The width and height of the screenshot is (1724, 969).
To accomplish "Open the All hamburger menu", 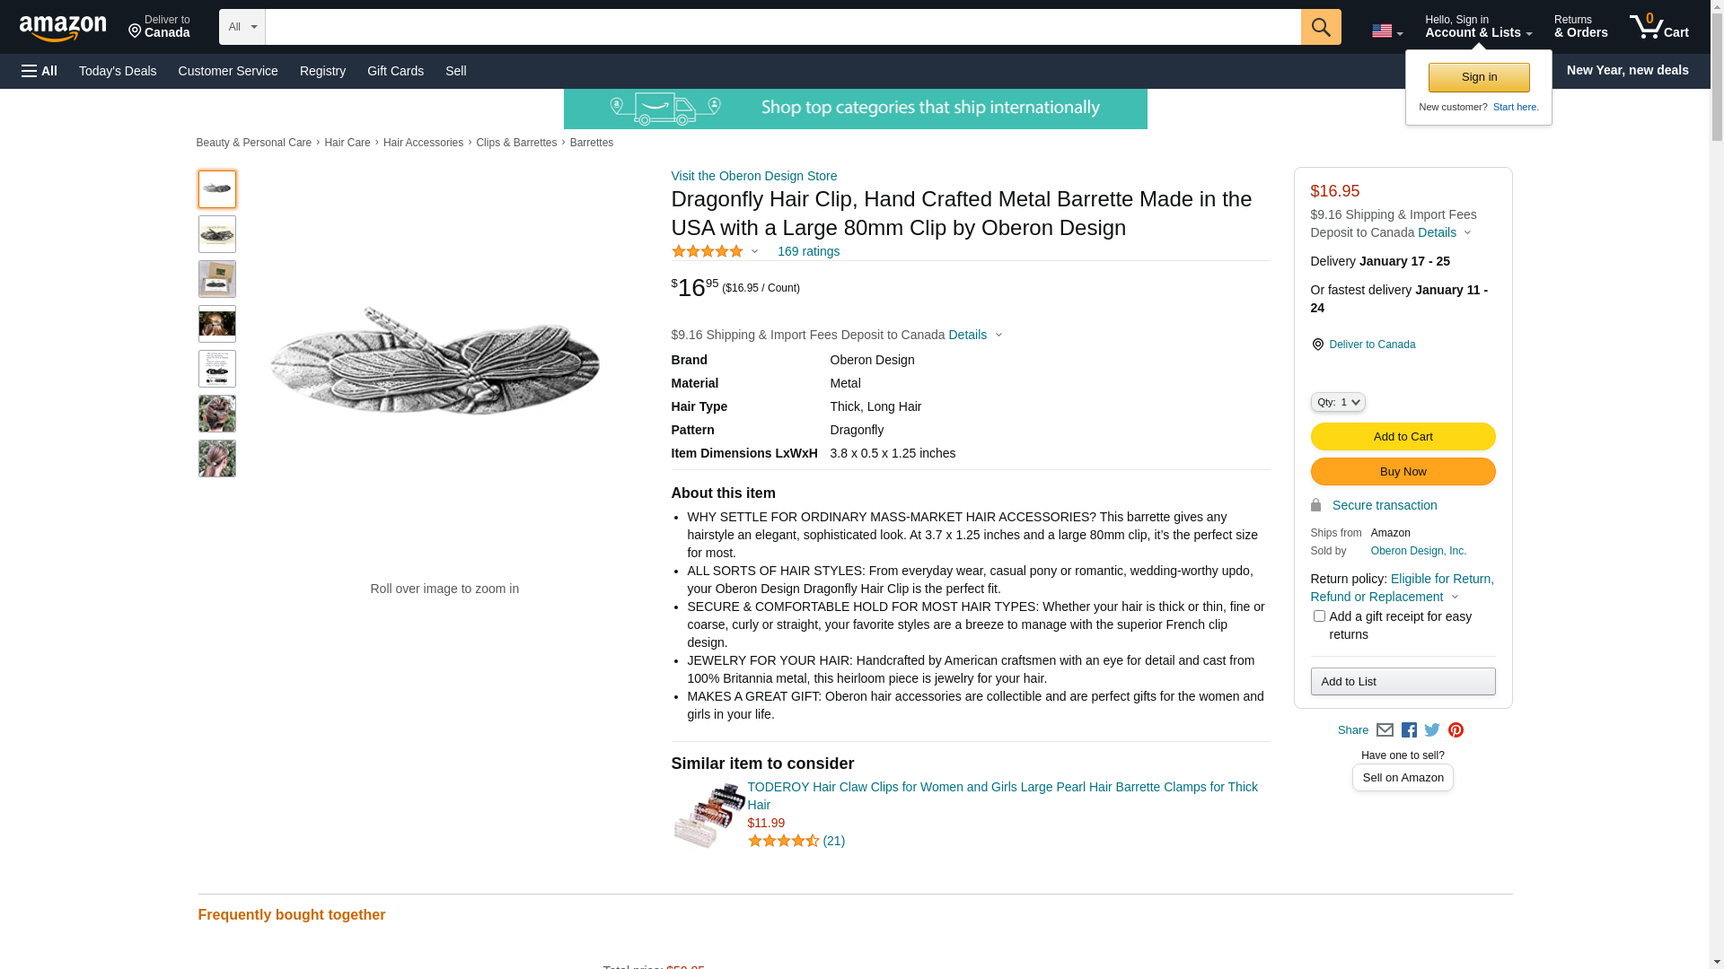I will (x=40, y=71).
